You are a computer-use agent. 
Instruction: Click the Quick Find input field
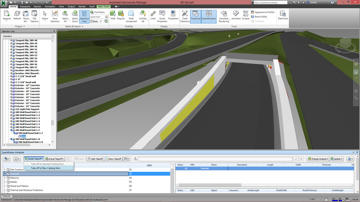97,17
